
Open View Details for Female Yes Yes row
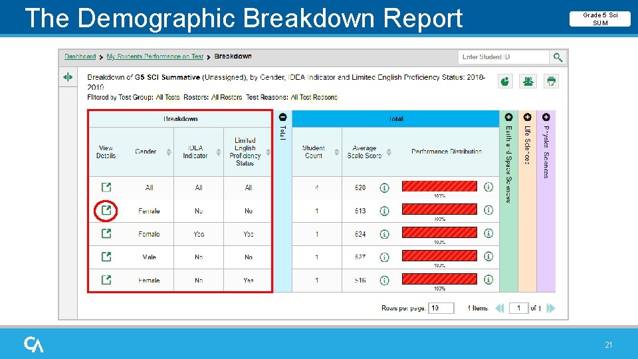tap(106, 233)
